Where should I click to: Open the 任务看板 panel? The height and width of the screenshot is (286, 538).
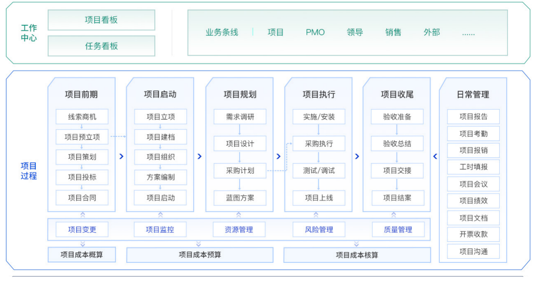coord(101,46)
